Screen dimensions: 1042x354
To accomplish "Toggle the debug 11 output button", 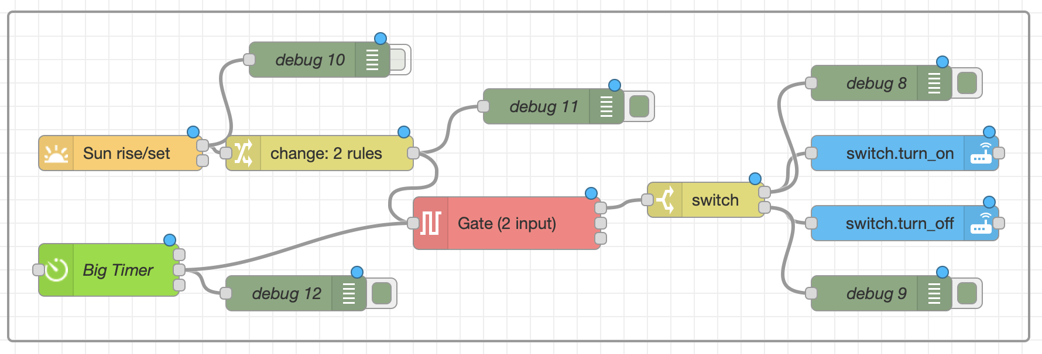I will (639, 106).
